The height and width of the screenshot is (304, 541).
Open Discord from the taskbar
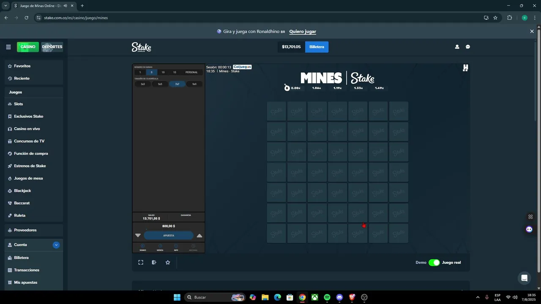pyautogui.click(x=339, y=297)
